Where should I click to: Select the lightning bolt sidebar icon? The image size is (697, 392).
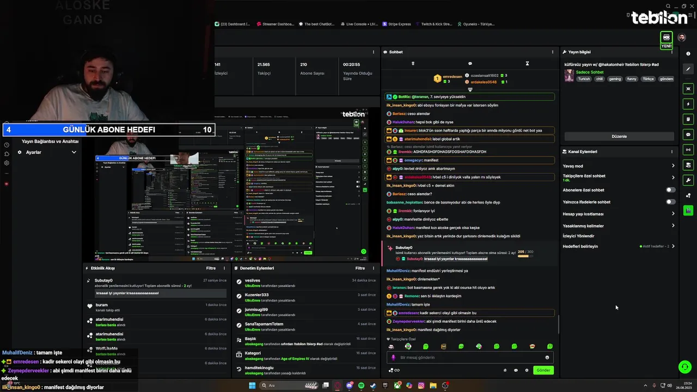688,104
